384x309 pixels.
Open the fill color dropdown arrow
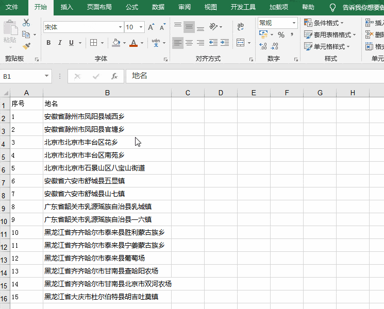pos(124,43)
